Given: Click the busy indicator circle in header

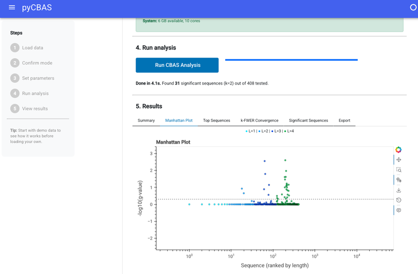Looking at the screenshot, I should coord(413,7).
